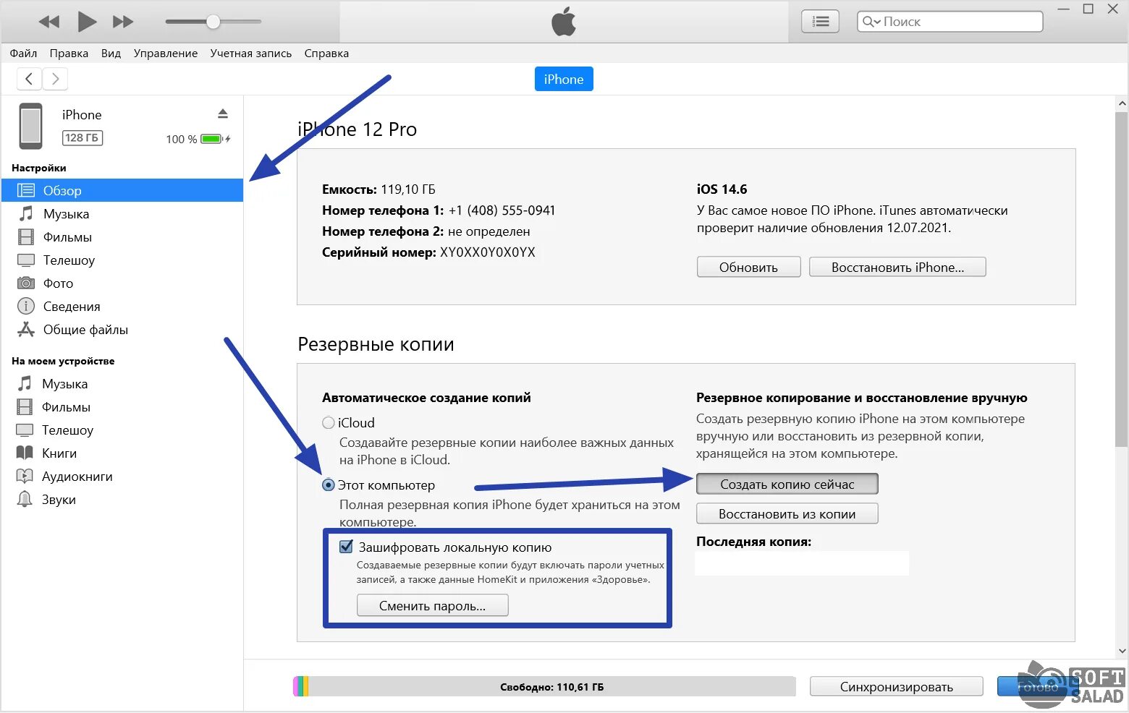Select the iPhone tab button

point(564,80)
